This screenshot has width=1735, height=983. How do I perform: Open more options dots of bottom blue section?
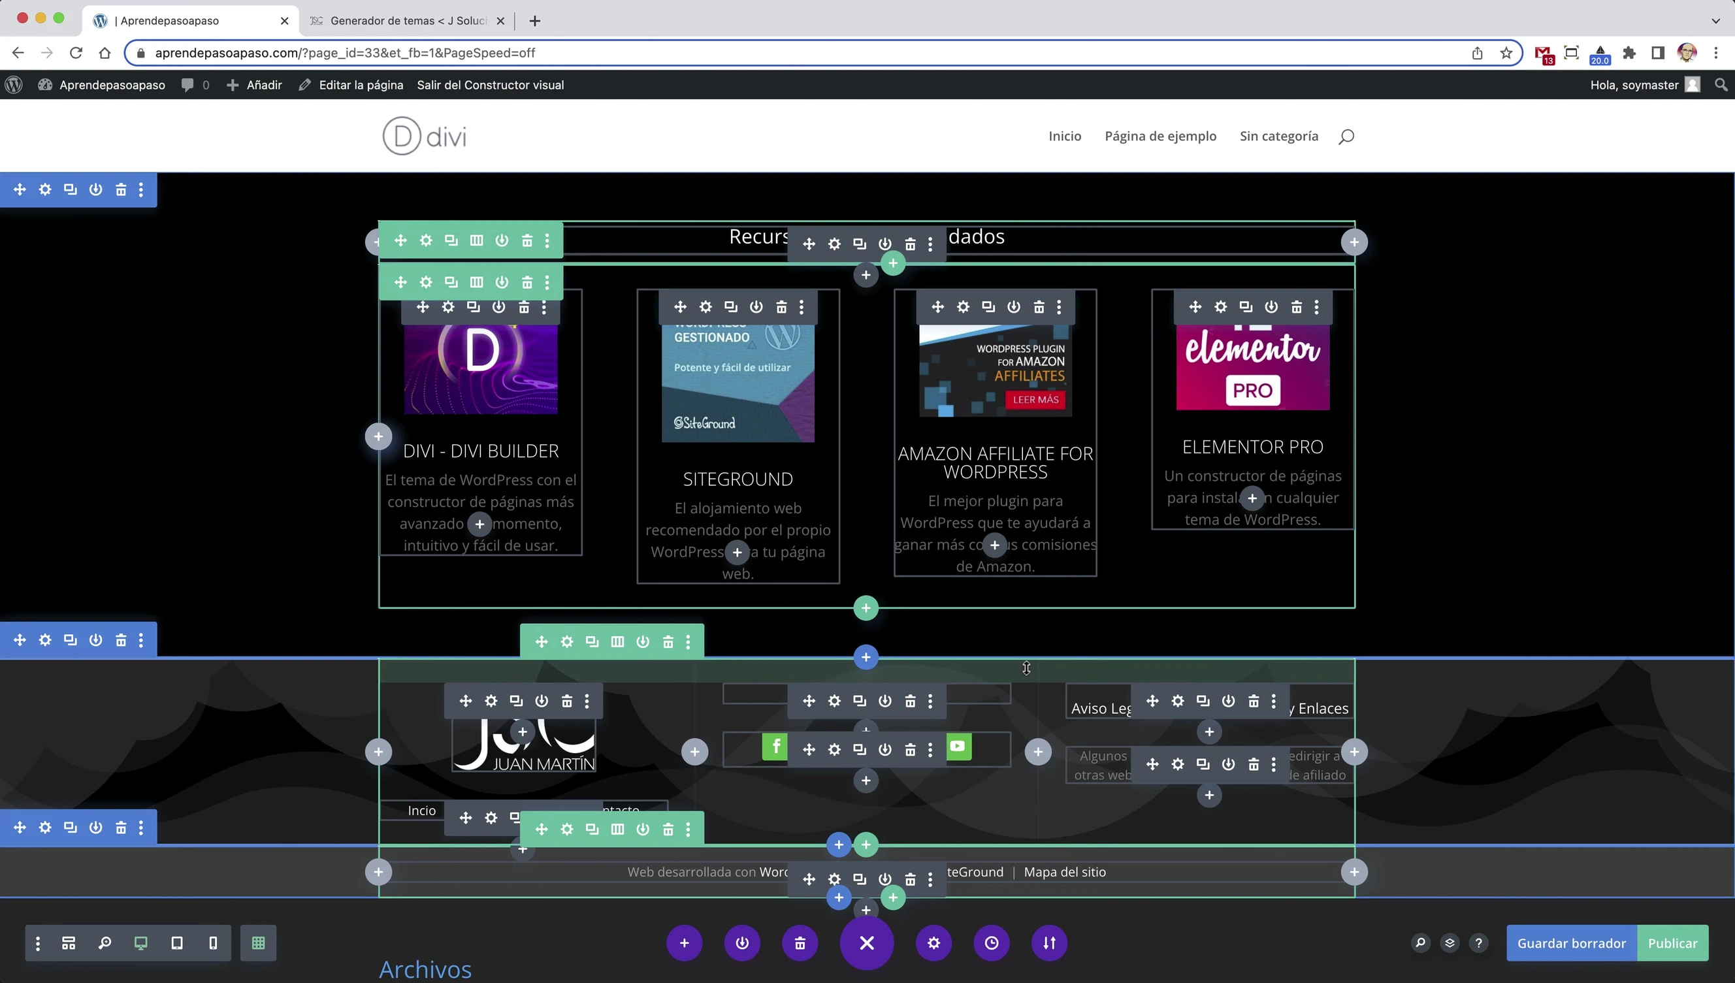tap(141, 828)
